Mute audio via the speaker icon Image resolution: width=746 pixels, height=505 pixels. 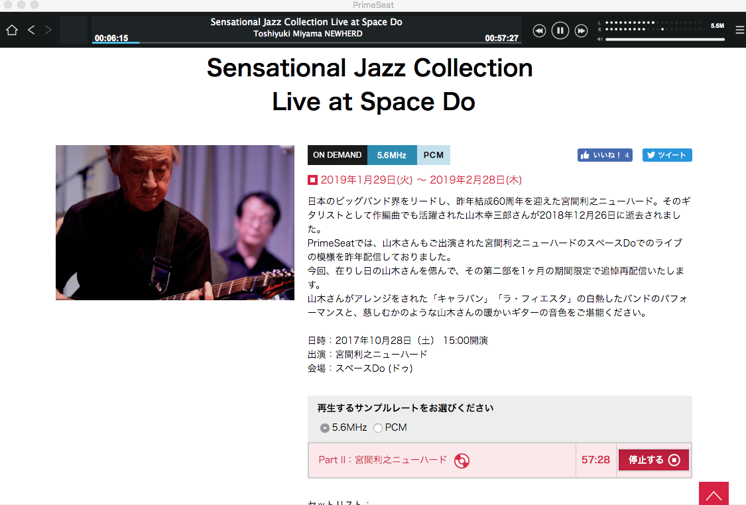(x=600, y=39)
